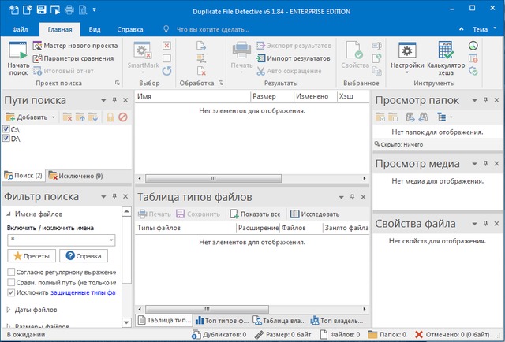The height and width of the screenshot is (342, 505).
Task: Enable Согласно регулярному выражению checkbox
Action: click(x=11, y=272)
